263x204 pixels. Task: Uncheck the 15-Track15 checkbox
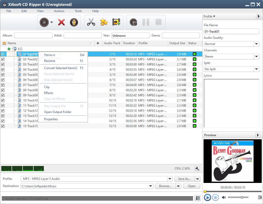(3, 126)
